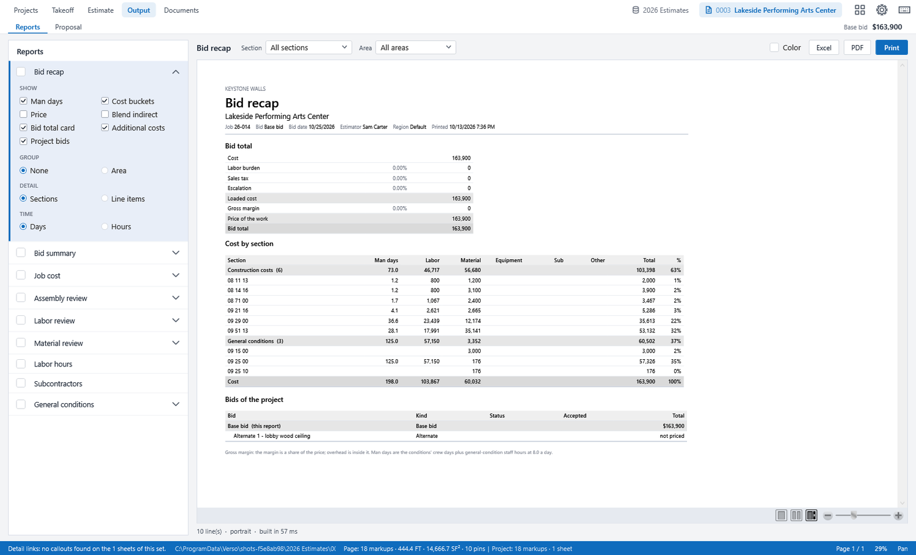Image resolution: width=916 pixels, height=555 pixels.
Task: Open settings gear icon
Action: 882,10
